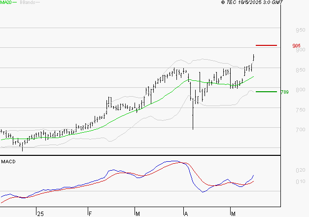Click the MACD panel label
Viewport: 309px width, 217px height.
(7, 162)
